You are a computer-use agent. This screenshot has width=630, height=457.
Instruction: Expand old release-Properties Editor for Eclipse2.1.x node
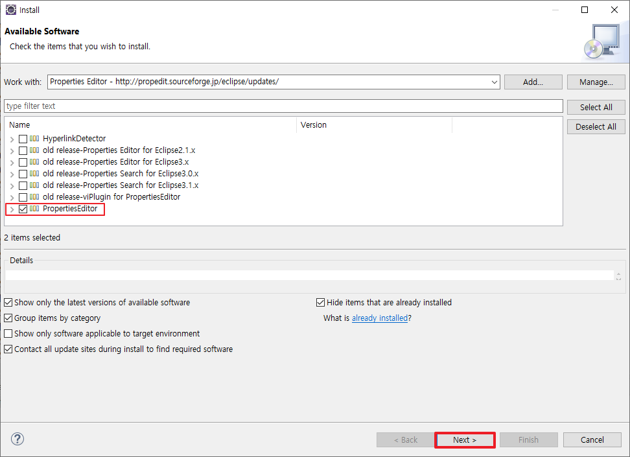(x=12, y=151)
